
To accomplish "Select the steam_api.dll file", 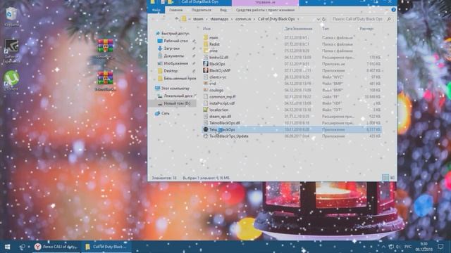I will point(220,117).
